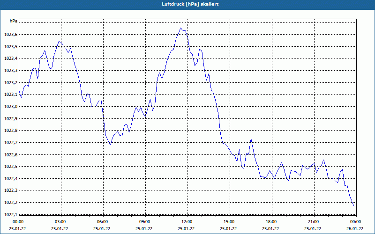This screenshot has width=375, height=234.
Task: Select the 1022,6 axis value
Action: click(x=11, y=155)
